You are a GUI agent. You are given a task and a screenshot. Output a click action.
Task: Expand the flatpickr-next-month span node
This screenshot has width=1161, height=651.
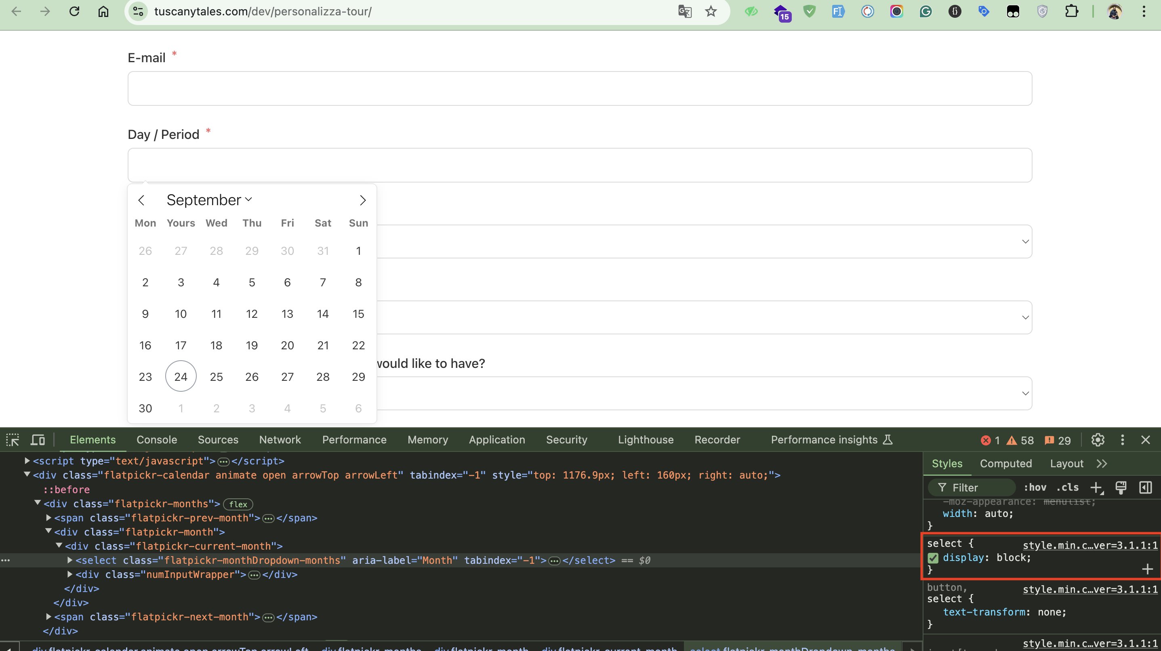pyautogui.click(x=48, y=616)
